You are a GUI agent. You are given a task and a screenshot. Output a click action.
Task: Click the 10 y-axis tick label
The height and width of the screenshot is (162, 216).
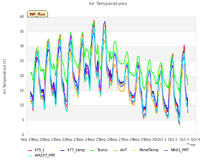[22, 105]
